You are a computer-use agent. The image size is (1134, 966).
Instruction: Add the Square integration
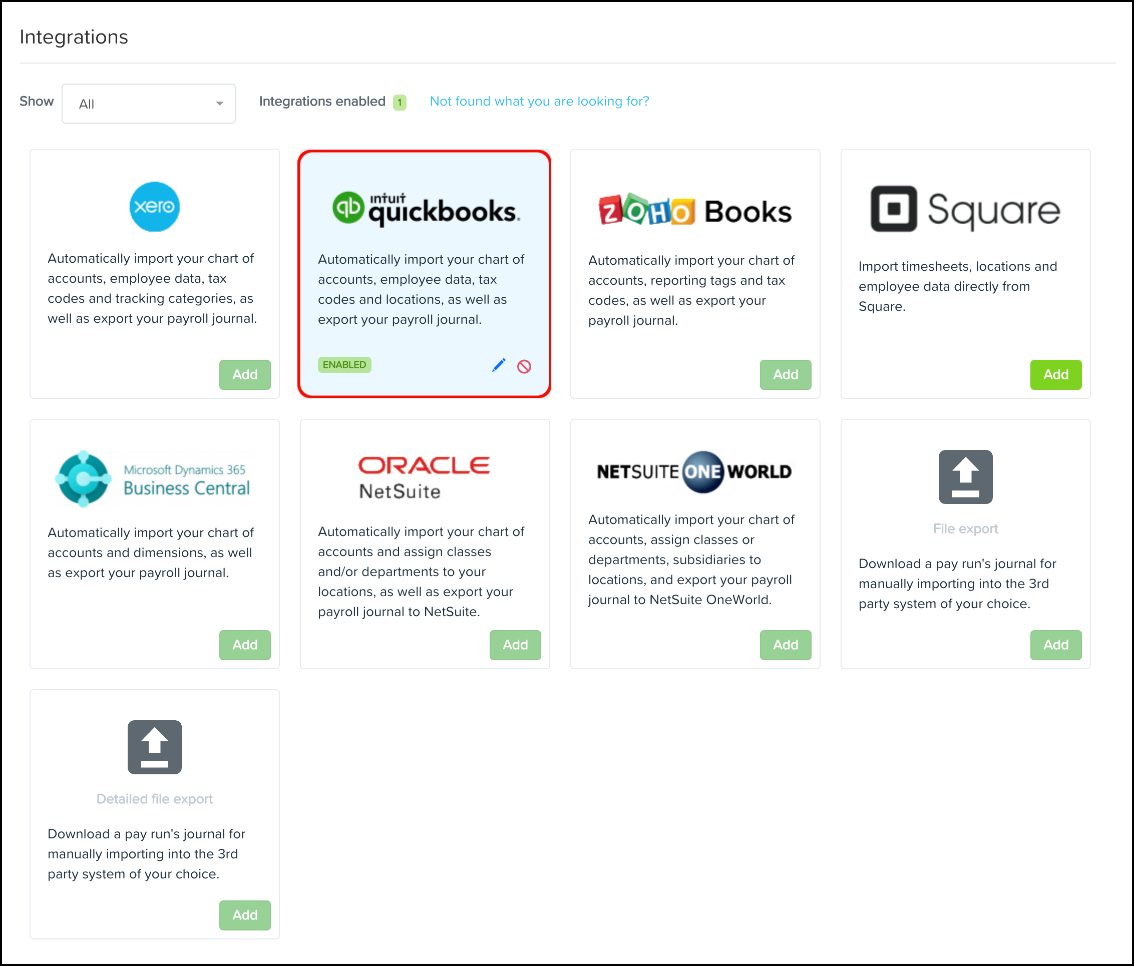coord(1056,375)
